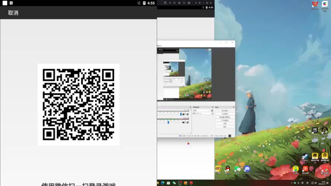The height and width of the screenshot is (186, 331).
Task: Open the scene transition dropdown in OBS
Action: click(201, 110)
